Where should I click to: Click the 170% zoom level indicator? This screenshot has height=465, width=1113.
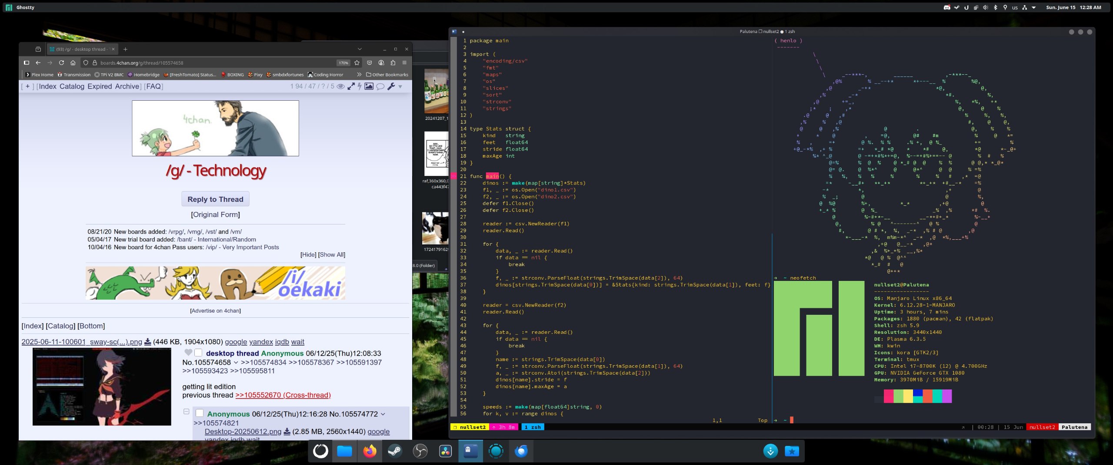click(x=343, y=63)
